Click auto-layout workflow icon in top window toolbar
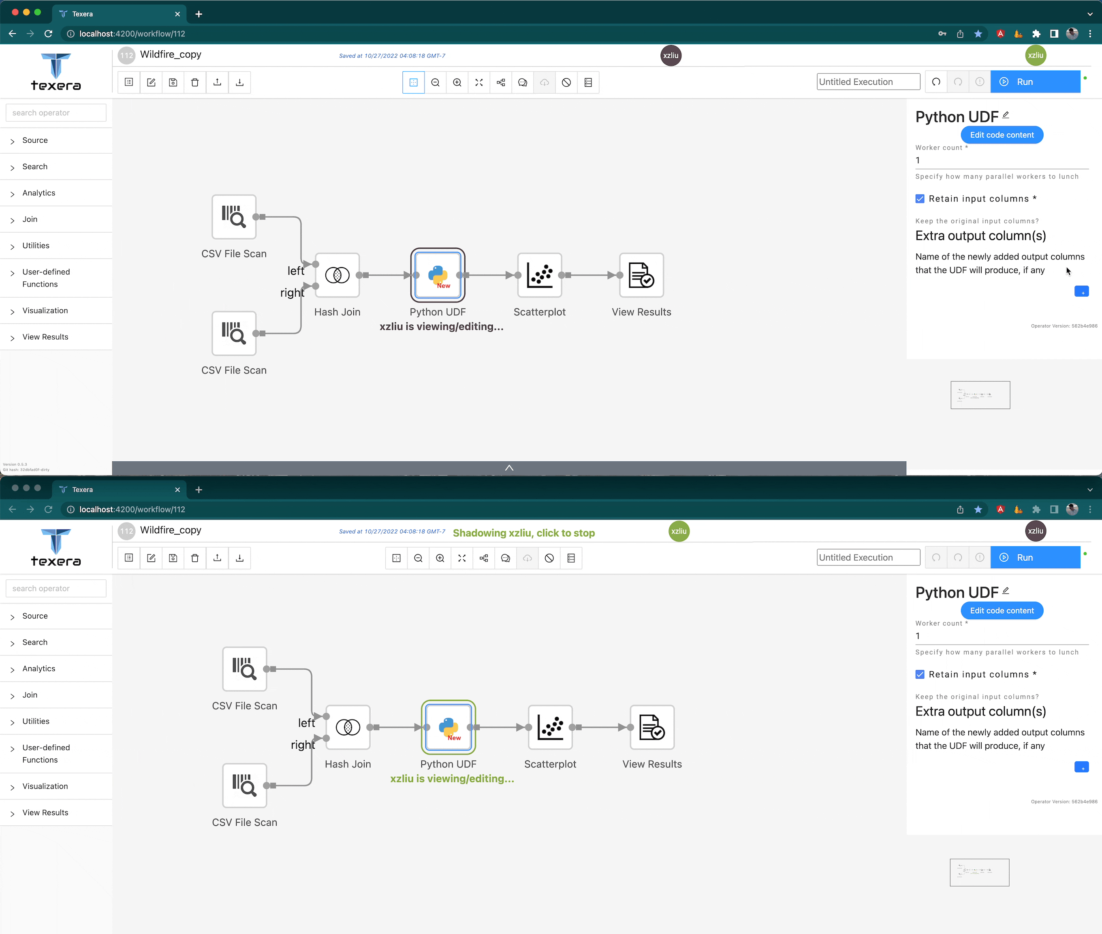The height and width of the screenshot is (934, 1102). [x=500, y=83]
